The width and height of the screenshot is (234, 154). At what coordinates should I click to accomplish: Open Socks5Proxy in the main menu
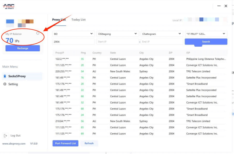(22, 76)
